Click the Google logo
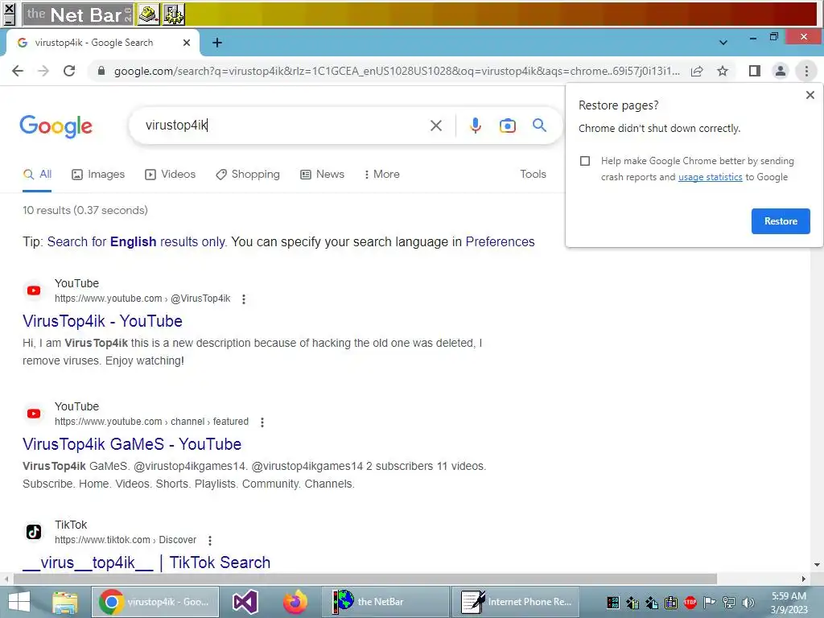This screenshot has height=618, width=824. coord(56,126)
